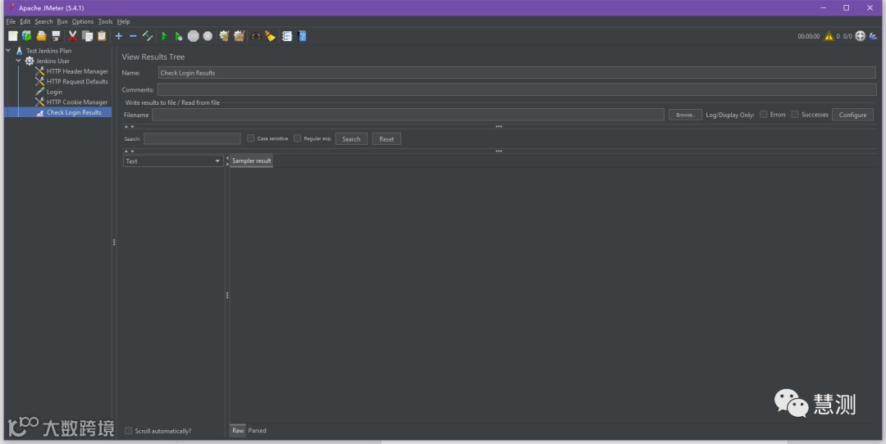Enable Case sensitive search
The height and width of the screenshot is (444, 886).
(251, 138)
